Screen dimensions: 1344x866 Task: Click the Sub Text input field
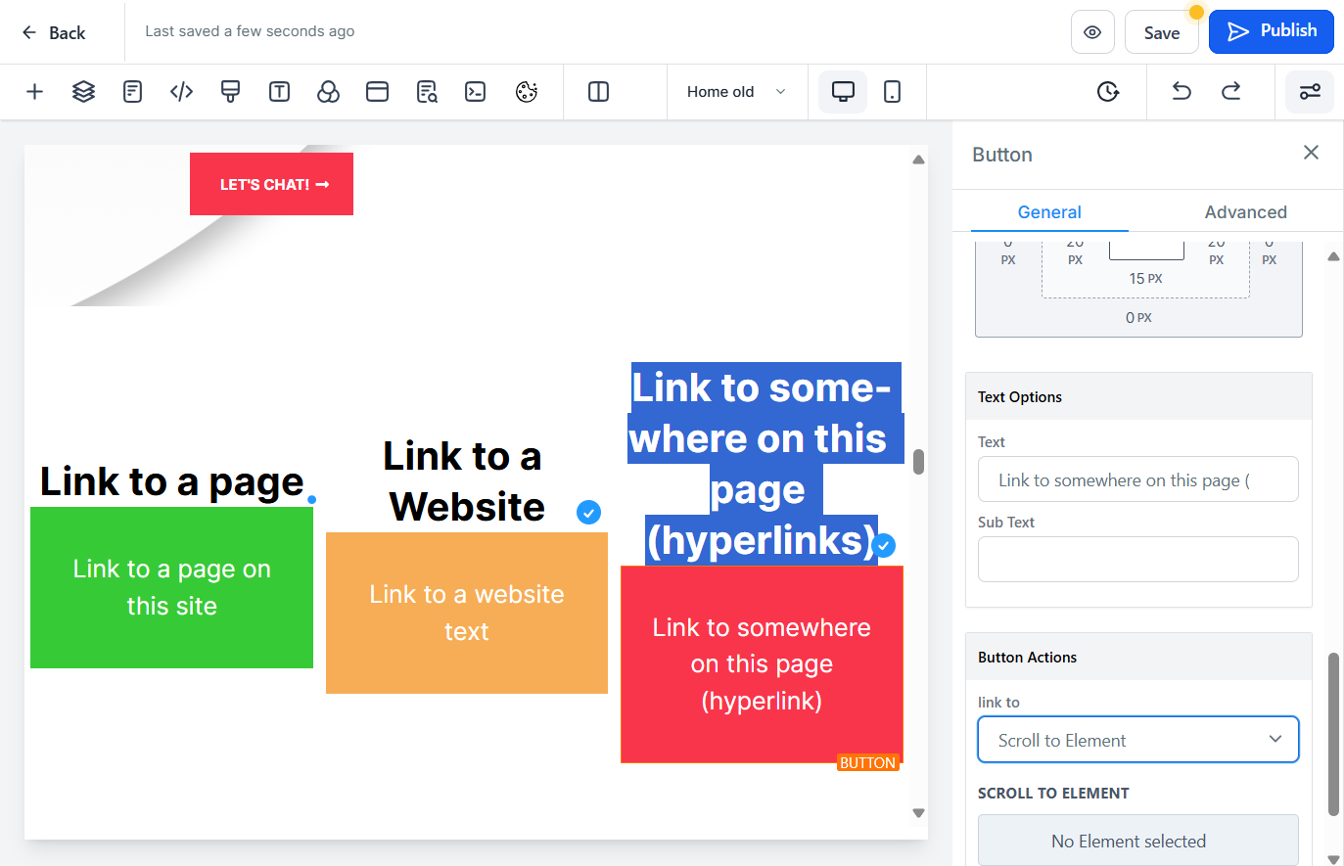click(x=1137, y=559)
